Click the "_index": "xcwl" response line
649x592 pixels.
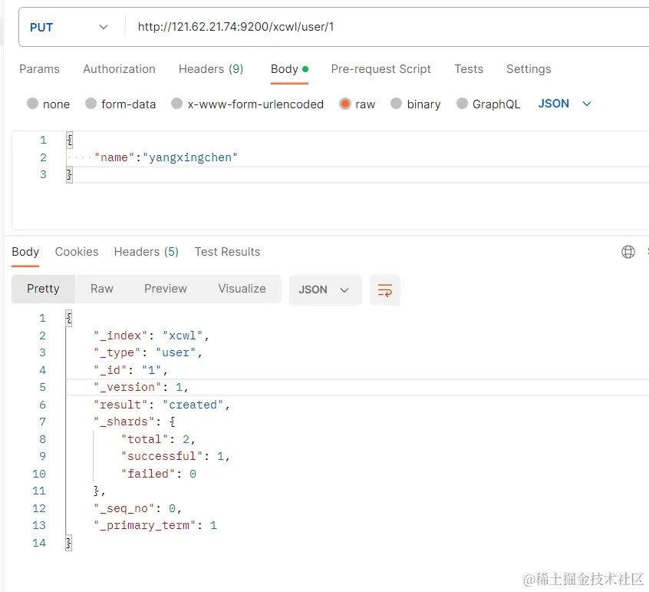(151, 336)
